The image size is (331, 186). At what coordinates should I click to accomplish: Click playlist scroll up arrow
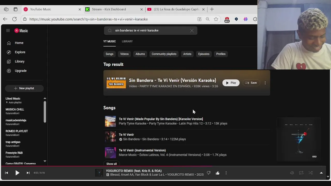tap(45, 98)
